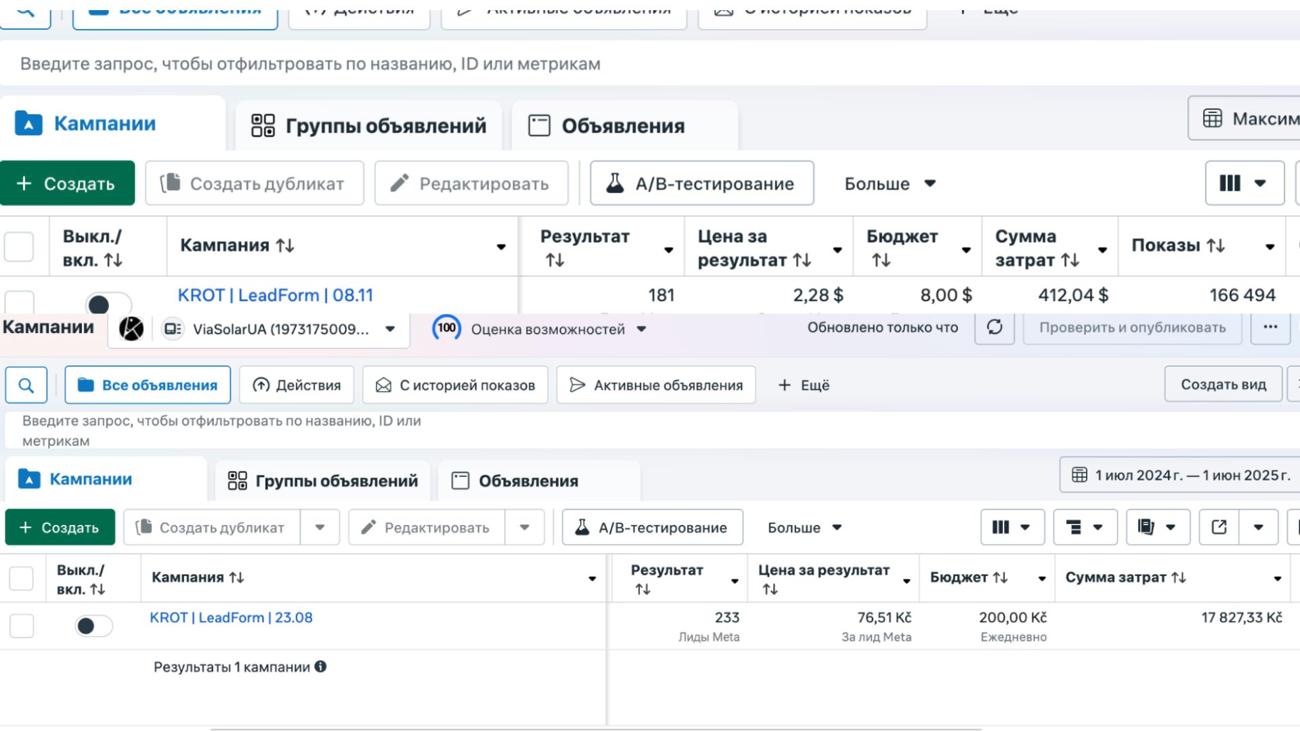Open the reports icon dropdown

click(x=1157, y=527)
